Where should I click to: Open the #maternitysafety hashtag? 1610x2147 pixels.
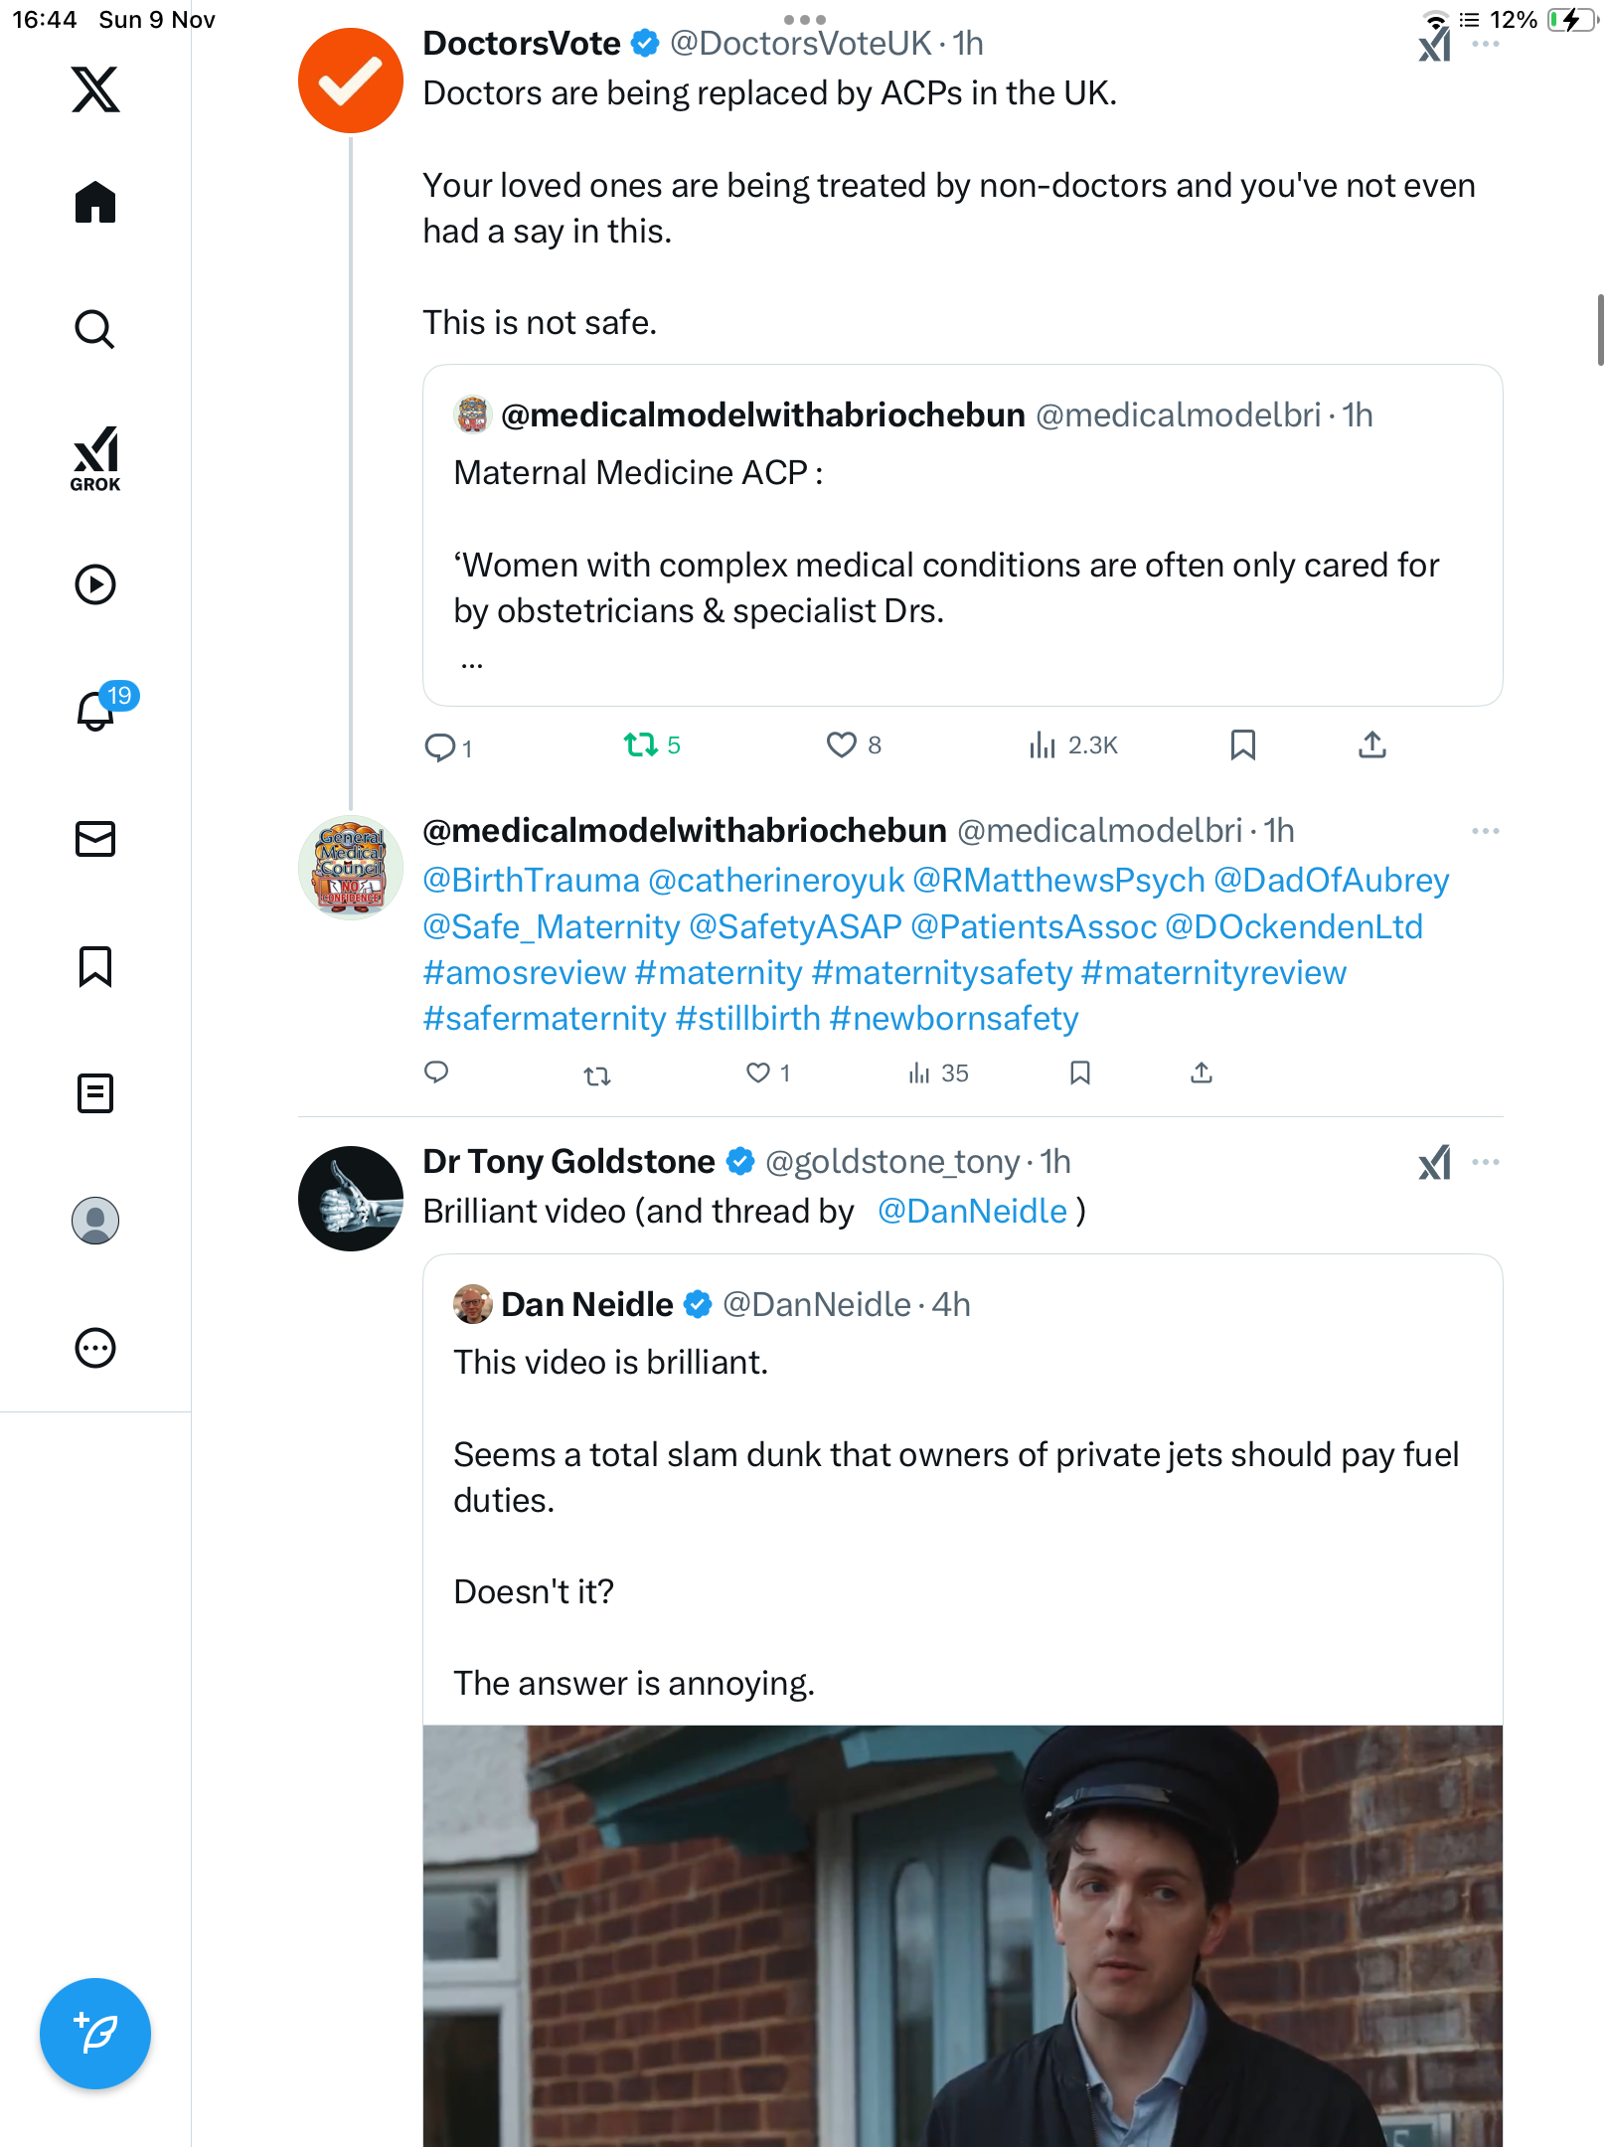[x=941, y=972]
